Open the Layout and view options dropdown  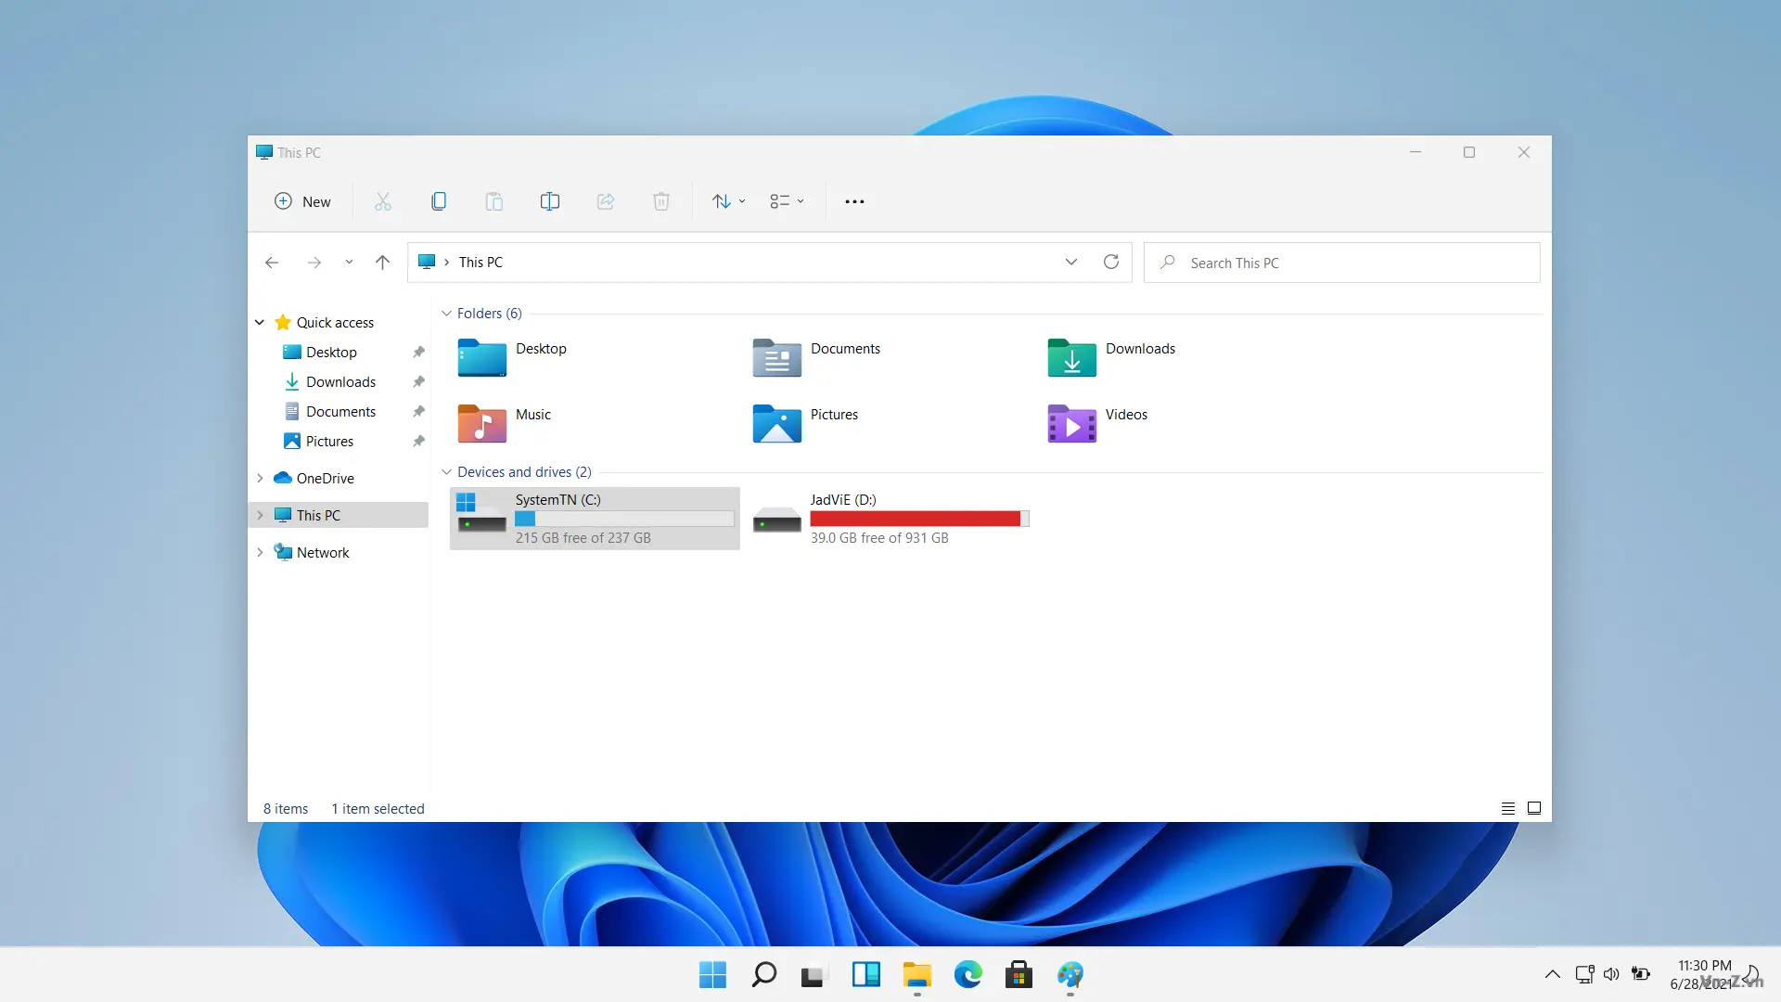(x=787, y=201)
